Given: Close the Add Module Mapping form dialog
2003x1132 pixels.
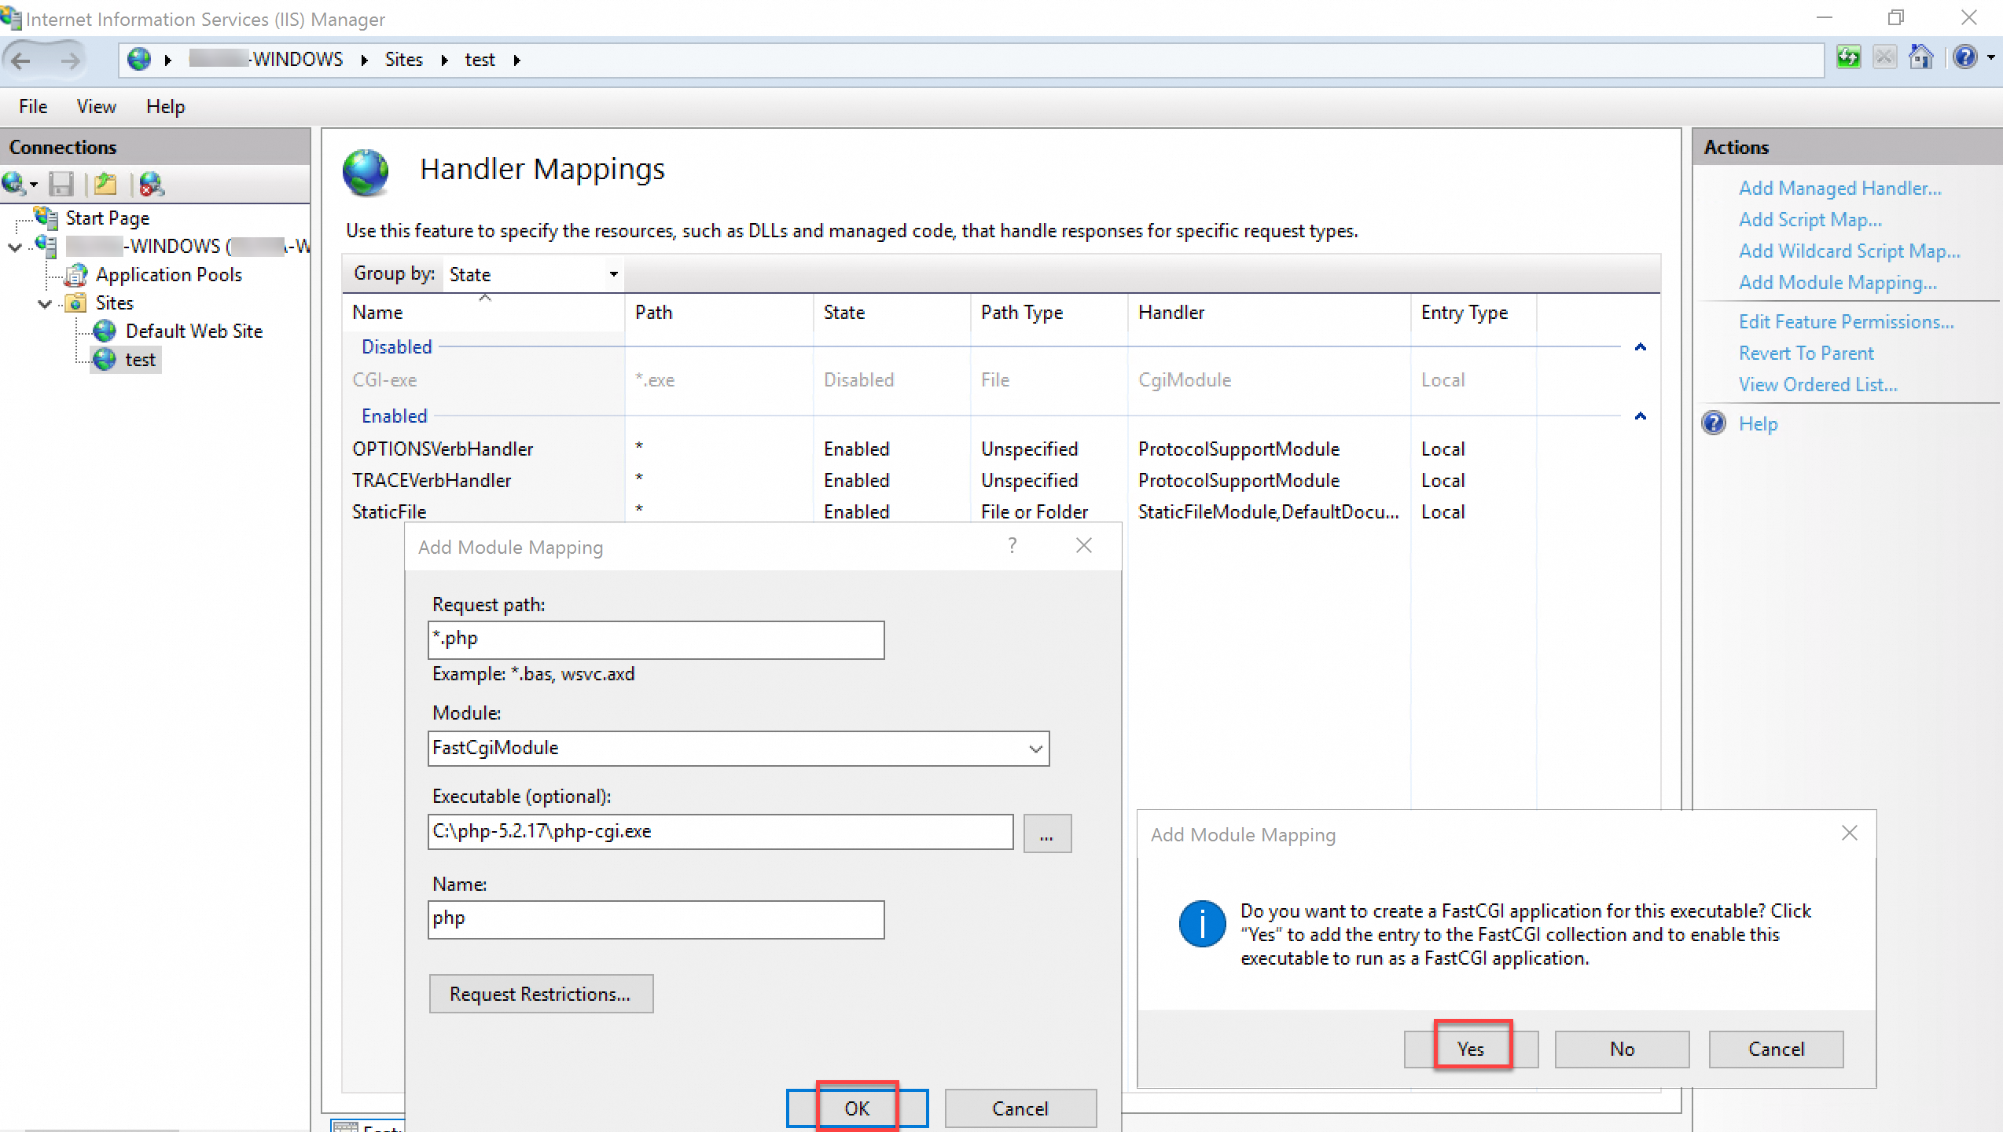Looking at the screenshot, I should coord(1084,545).
